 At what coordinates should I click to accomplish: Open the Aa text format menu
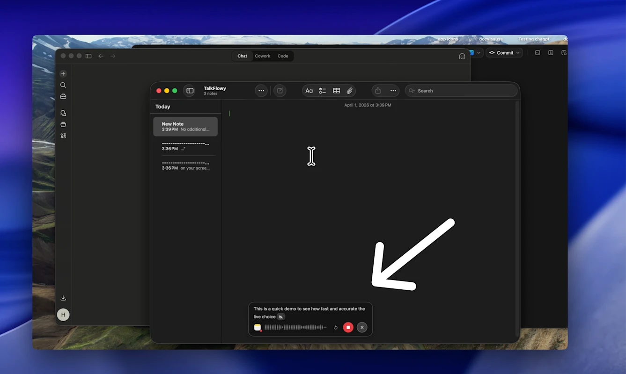point(309,91)
